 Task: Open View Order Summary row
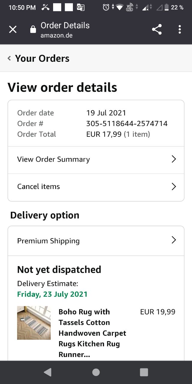click(x=53, y=159)
